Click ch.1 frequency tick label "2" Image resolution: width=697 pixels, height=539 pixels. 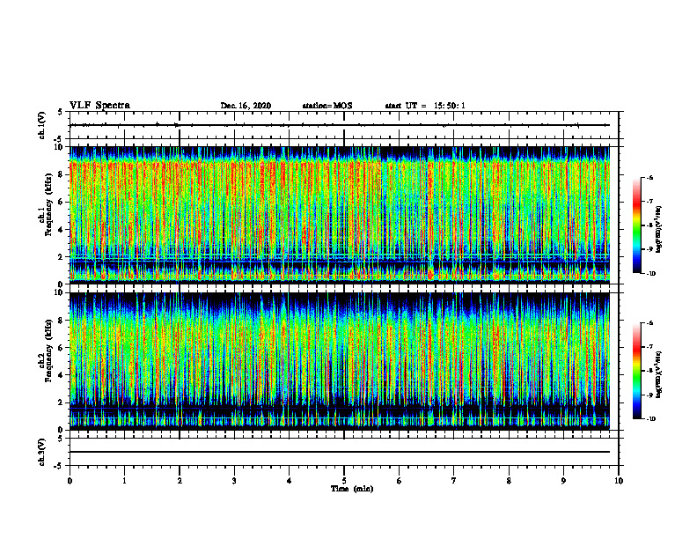click(x=61, y=257)
